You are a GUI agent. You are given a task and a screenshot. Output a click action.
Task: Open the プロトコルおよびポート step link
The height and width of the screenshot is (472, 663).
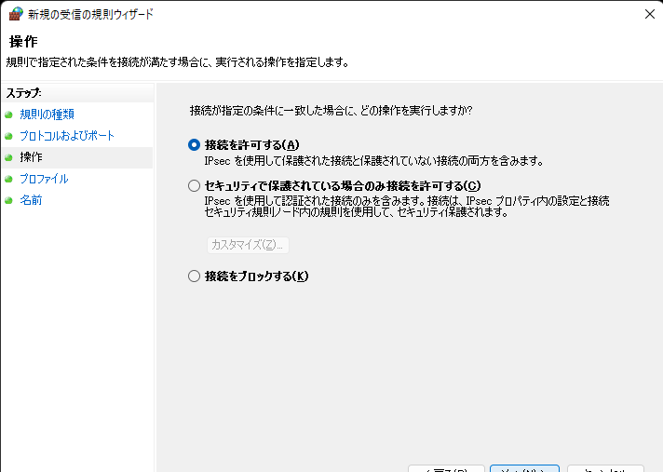67,136
